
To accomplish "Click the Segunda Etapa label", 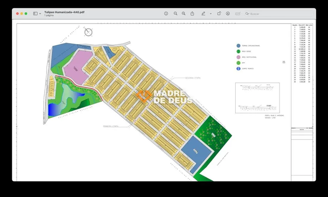I will click(193, 78).
